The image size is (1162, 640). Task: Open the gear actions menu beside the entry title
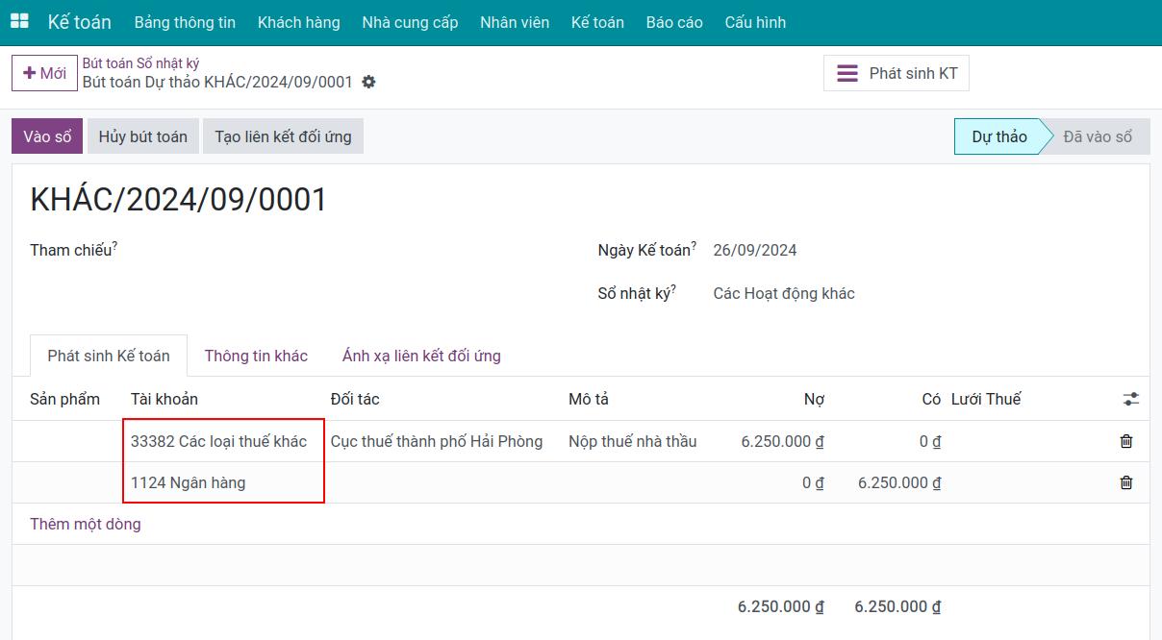(368, 83)
